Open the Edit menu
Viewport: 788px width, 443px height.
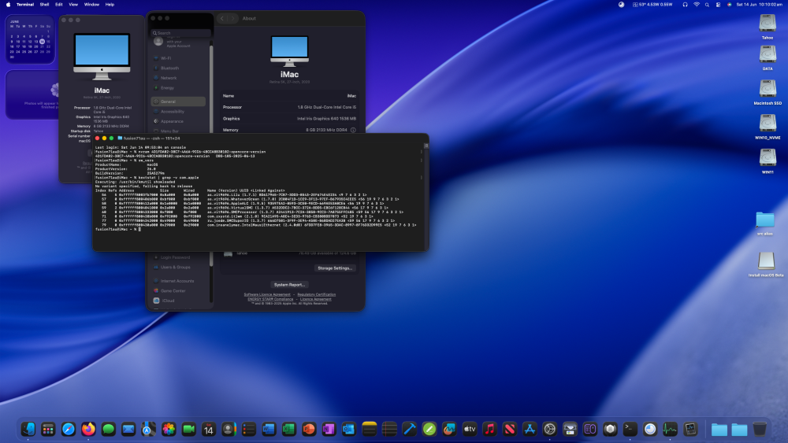(59, 5)
